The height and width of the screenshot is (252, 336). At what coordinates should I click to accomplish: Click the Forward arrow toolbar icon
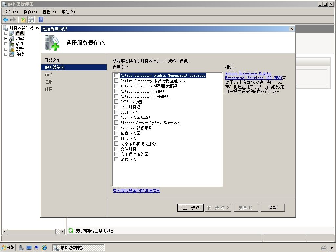13,20
